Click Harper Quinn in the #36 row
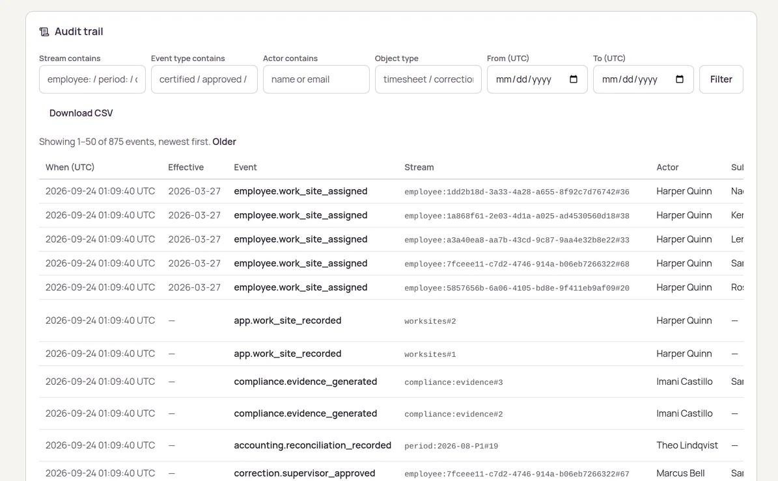The height and width of the screenshot is (481, 778). point(684,191)
